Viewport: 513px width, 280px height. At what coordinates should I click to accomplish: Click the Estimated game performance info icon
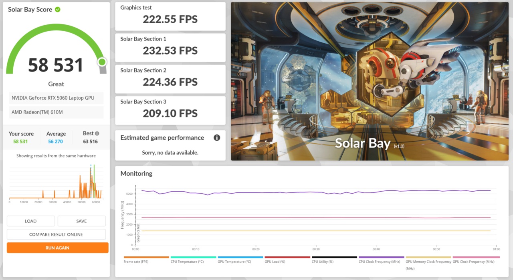tap(217, 138)
